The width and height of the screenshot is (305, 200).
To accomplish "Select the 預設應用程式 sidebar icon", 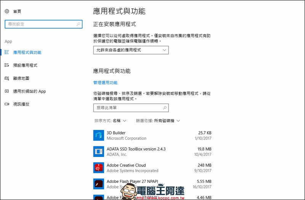I will click(x=7, y=65).
